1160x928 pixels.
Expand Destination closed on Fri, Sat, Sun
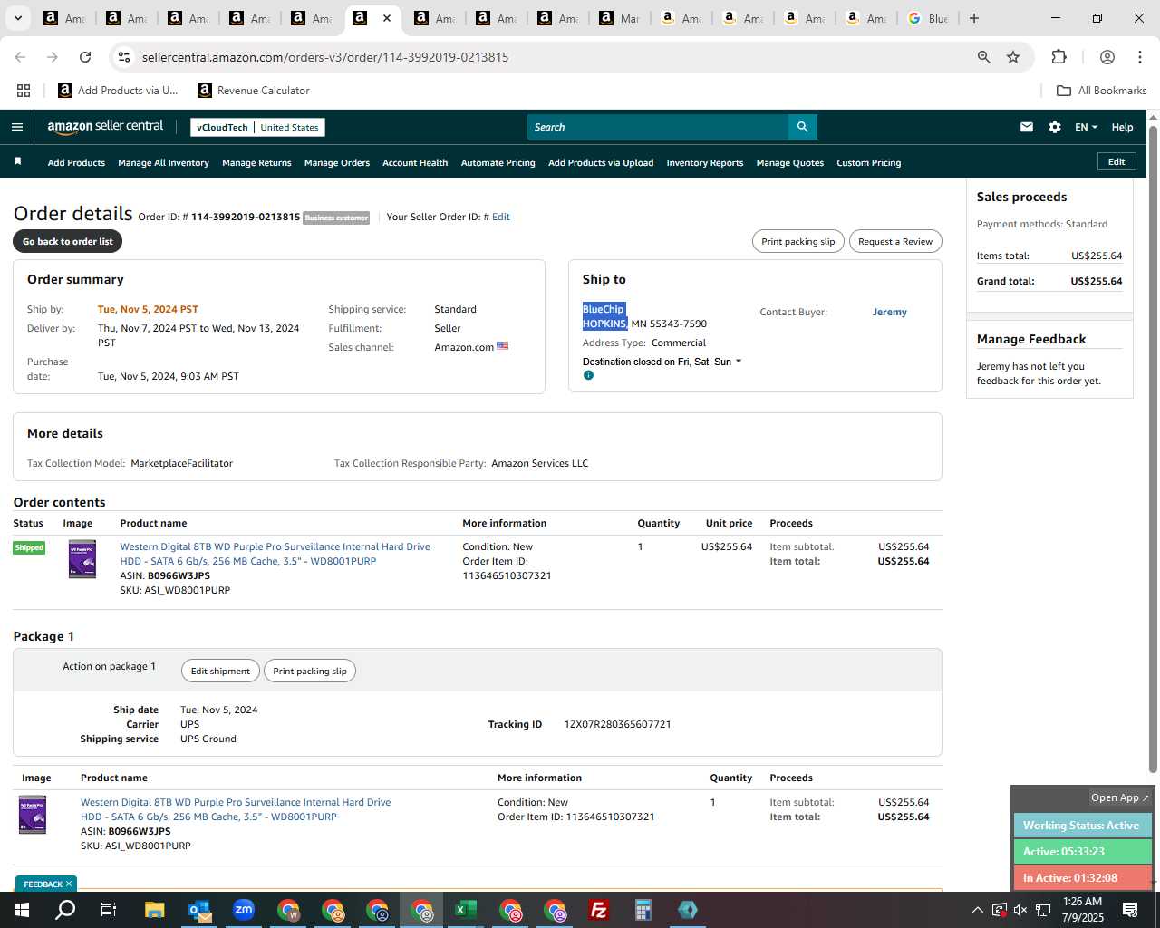[x=662, y=362]
